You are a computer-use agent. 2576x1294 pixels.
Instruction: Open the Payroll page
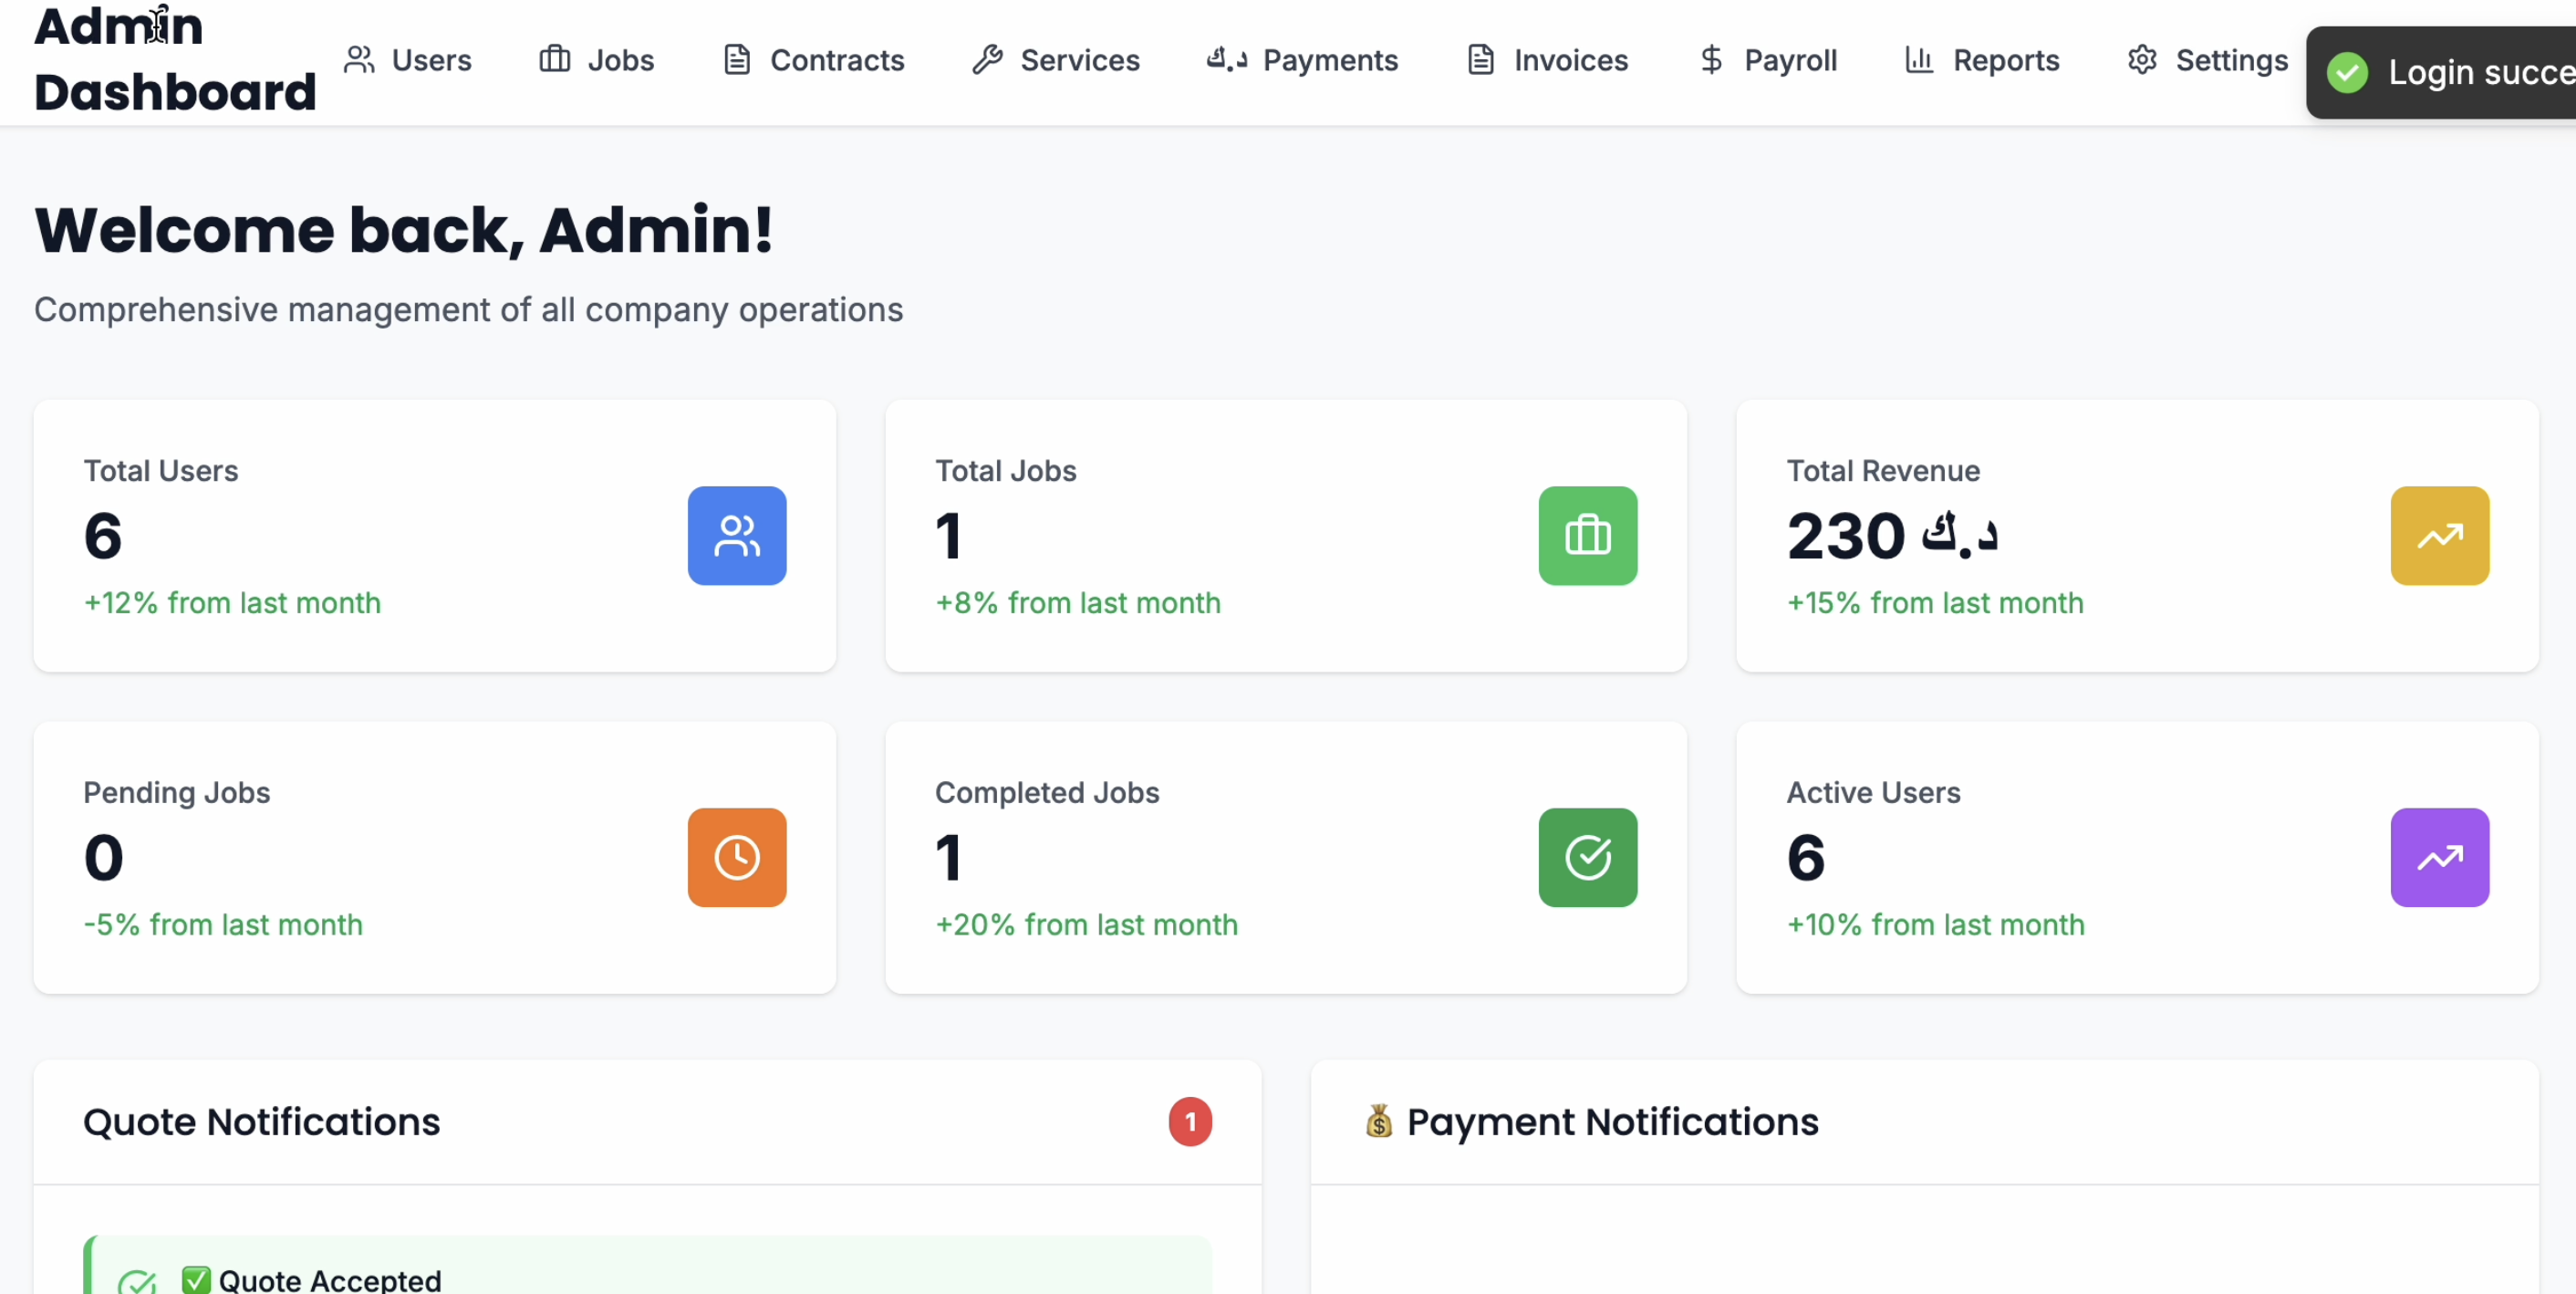[x=1767, y=60]
